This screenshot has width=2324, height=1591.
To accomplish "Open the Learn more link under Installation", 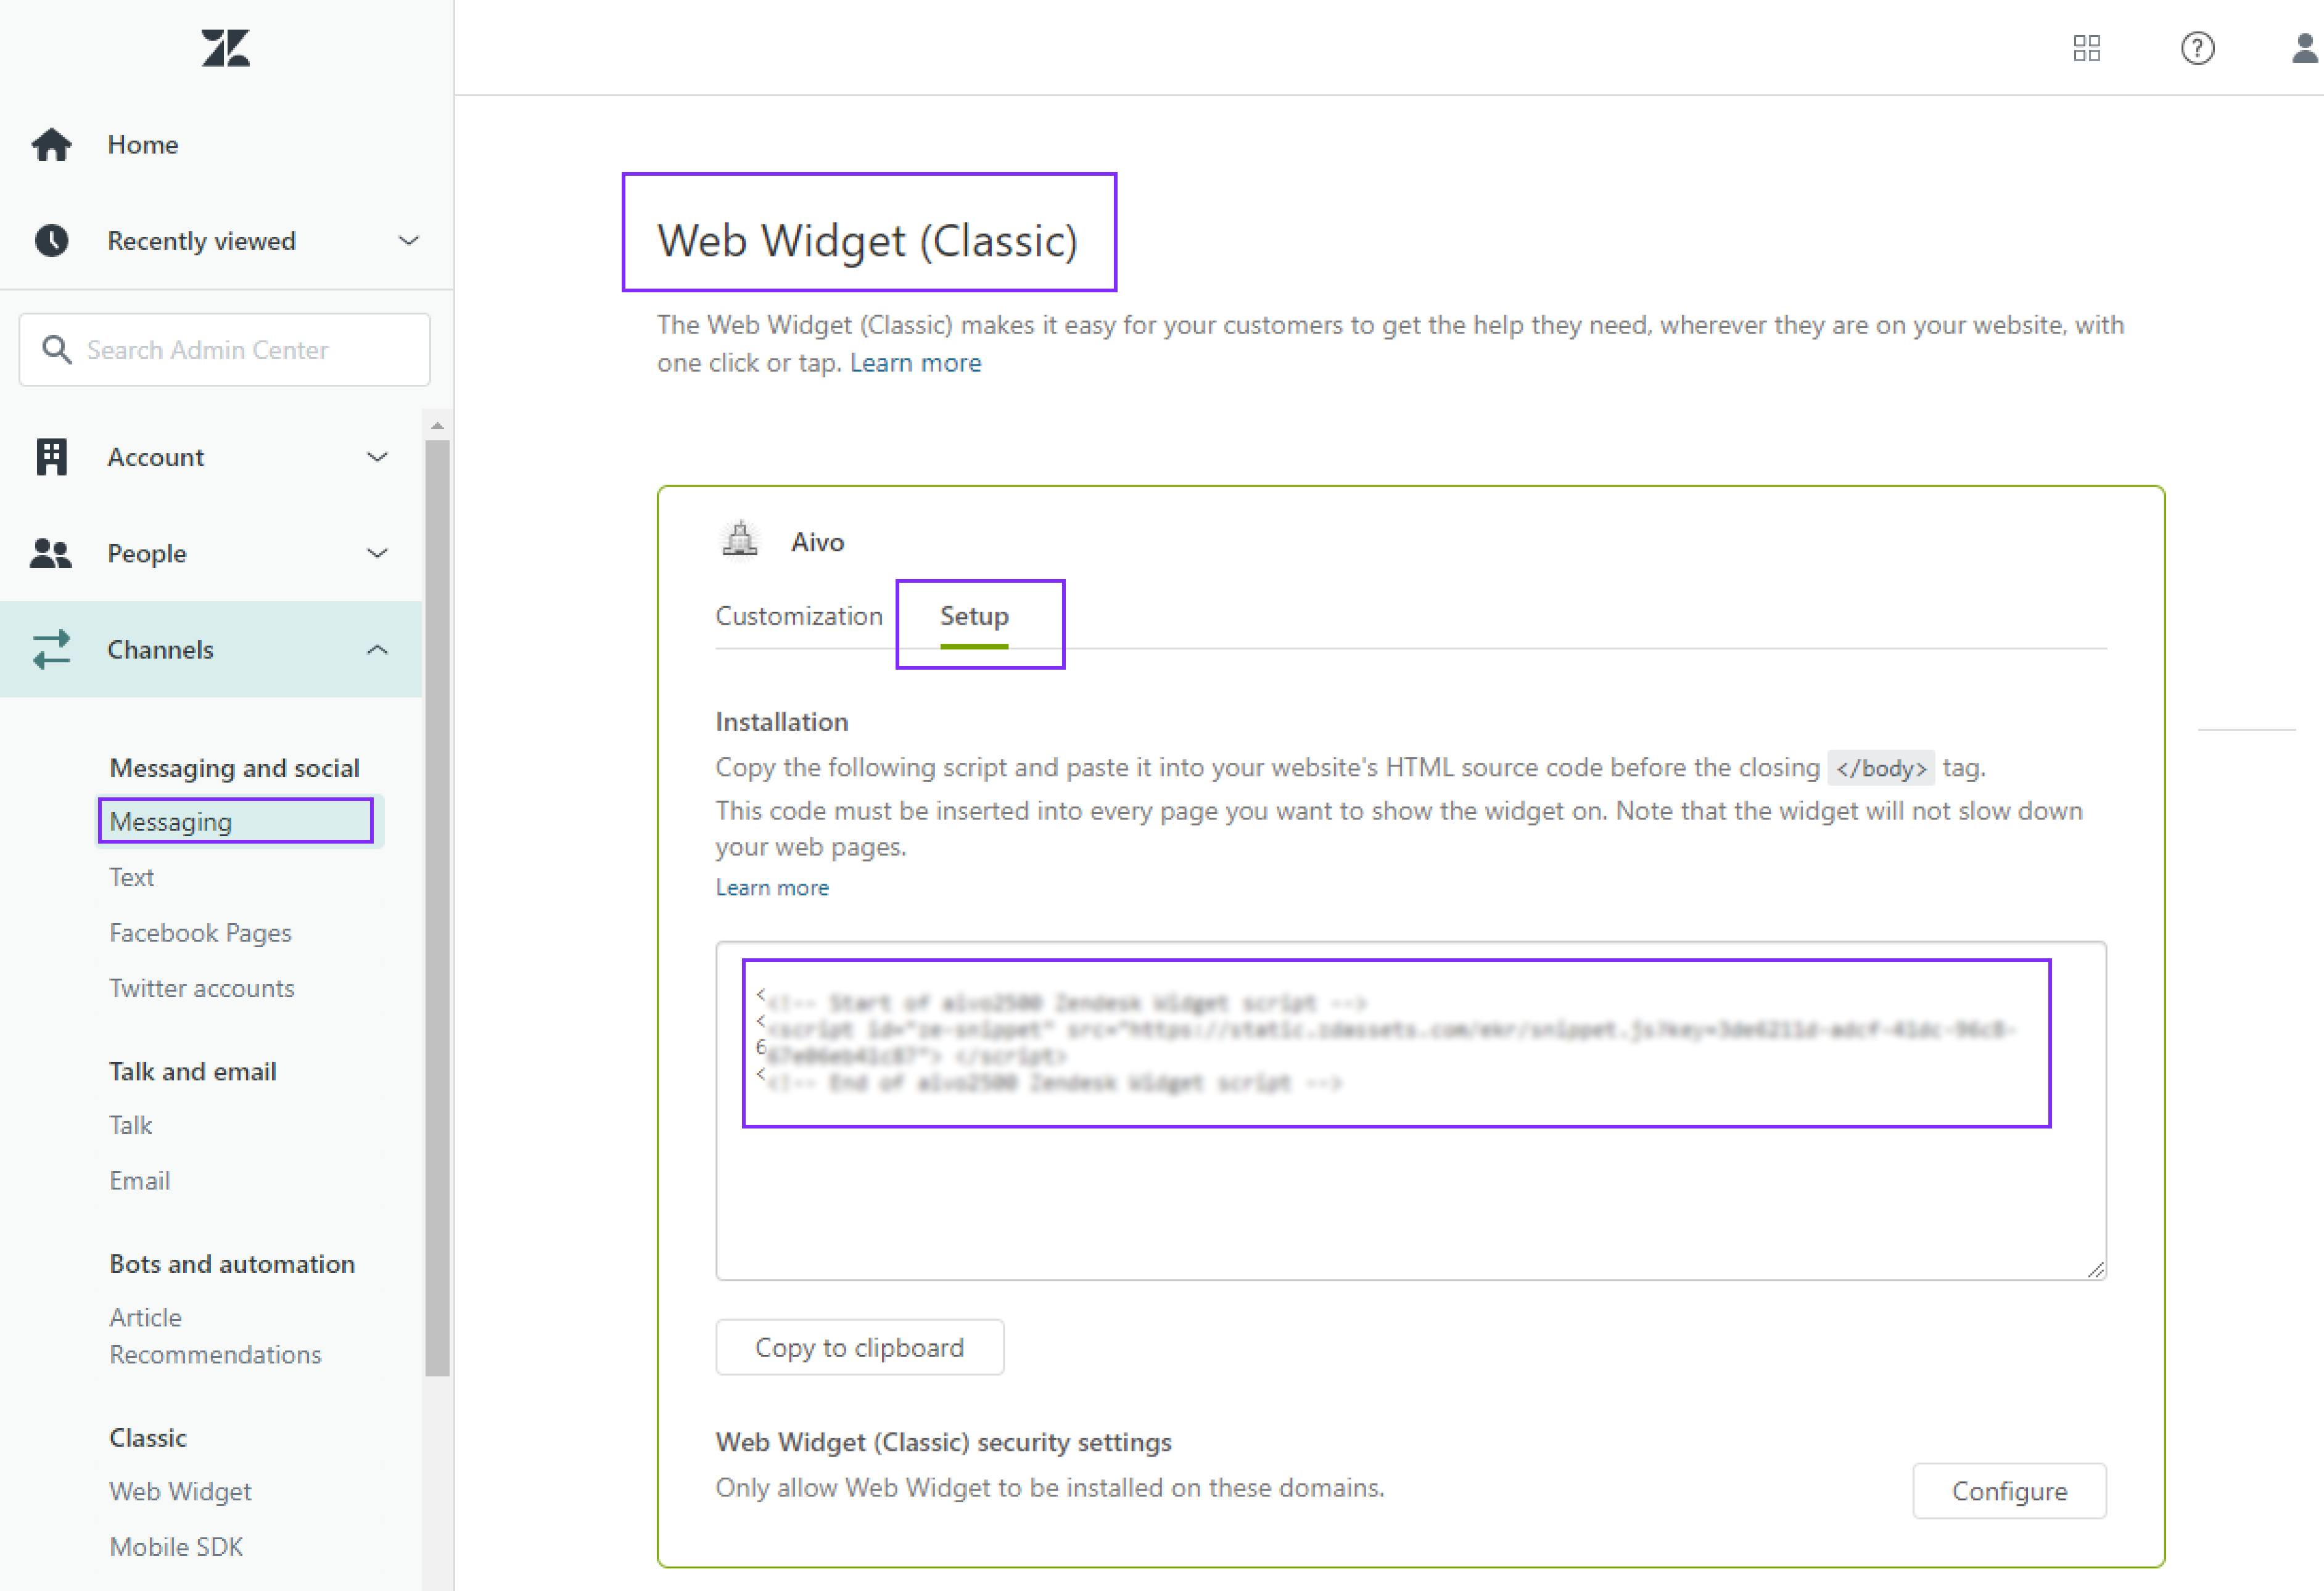I will coord(771,887).
